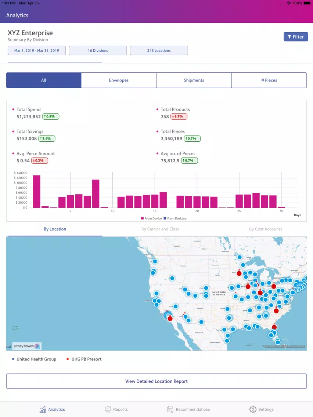
Task: Click the Total Pieces value 2,350,189
Action: [172, 138]
